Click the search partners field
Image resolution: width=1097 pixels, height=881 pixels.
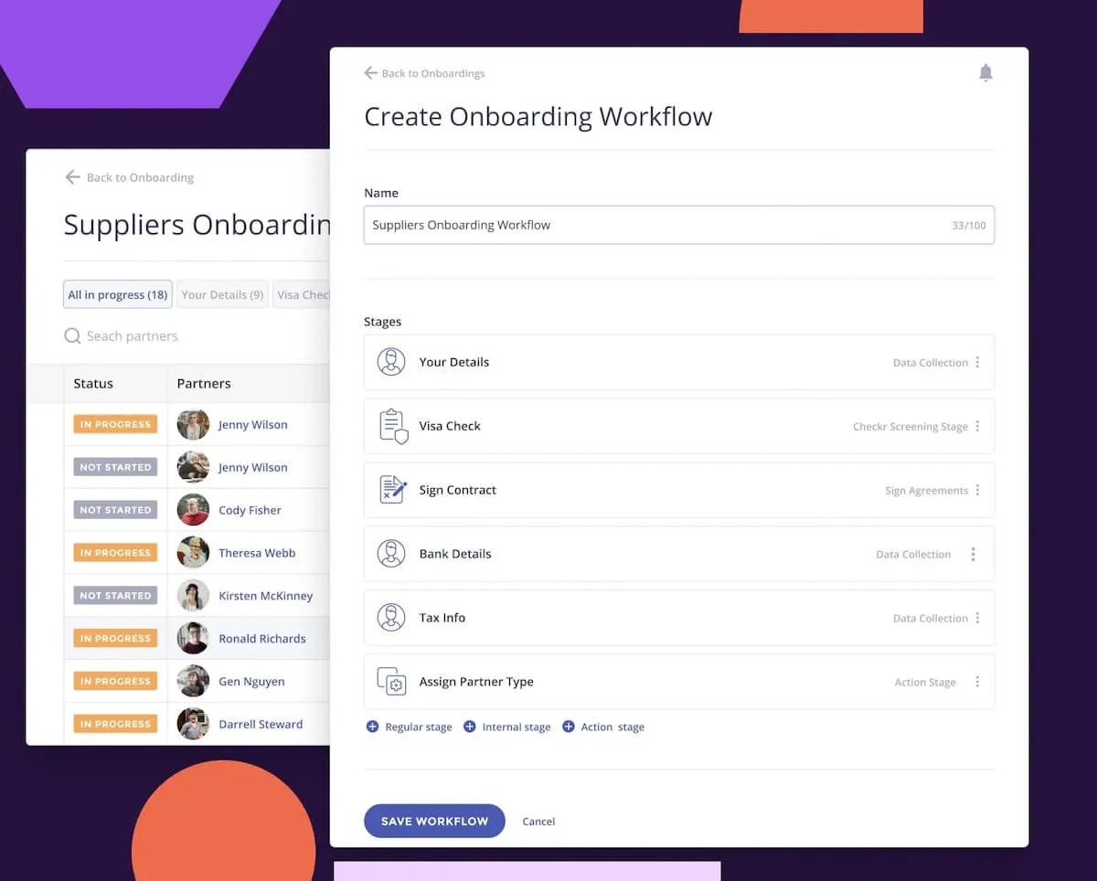[131, 336]
